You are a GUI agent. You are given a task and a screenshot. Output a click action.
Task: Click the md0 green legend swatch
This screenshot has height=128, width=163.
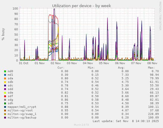click(x=5, y=71)
